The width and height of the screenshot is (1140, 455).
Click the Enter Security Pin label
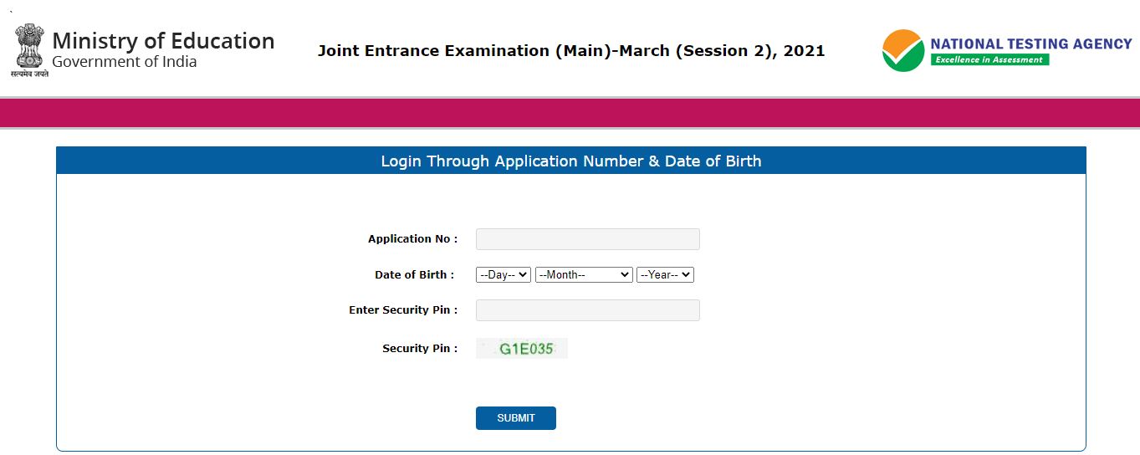(x=403, y=310)
